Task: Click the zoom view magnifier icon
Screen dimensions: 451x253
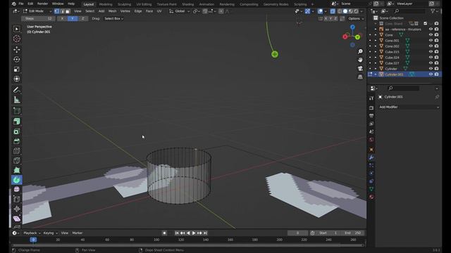Action: coord(360,51)
